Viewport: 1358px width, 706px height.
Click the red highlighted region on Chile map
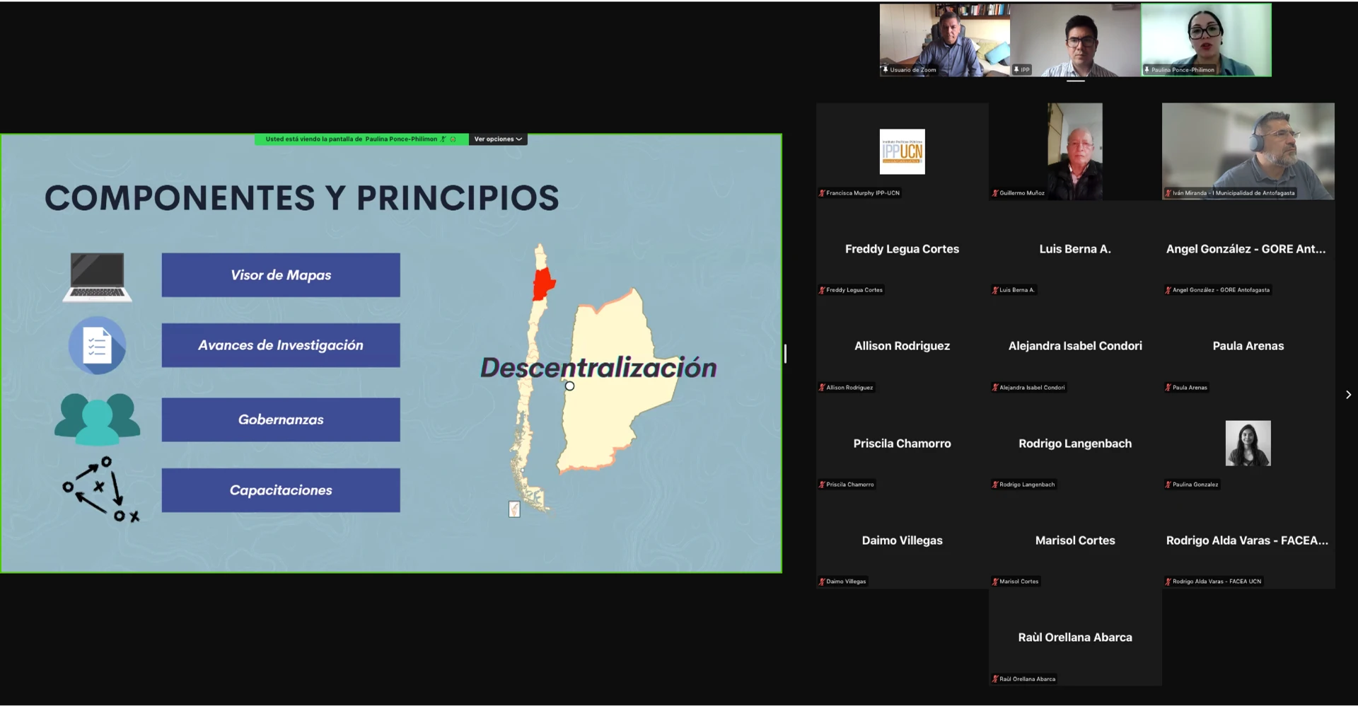click(543, 284)
